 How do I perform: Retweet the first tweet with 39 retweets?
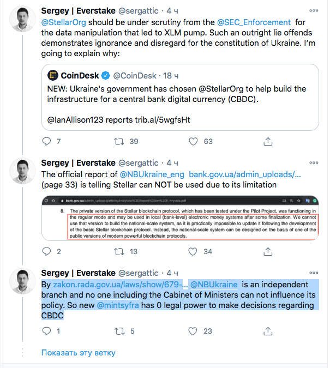118,142
